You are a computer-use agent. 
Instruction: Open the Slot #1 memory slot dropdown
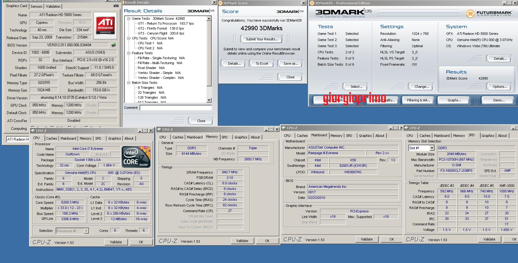tap(432, 148)
